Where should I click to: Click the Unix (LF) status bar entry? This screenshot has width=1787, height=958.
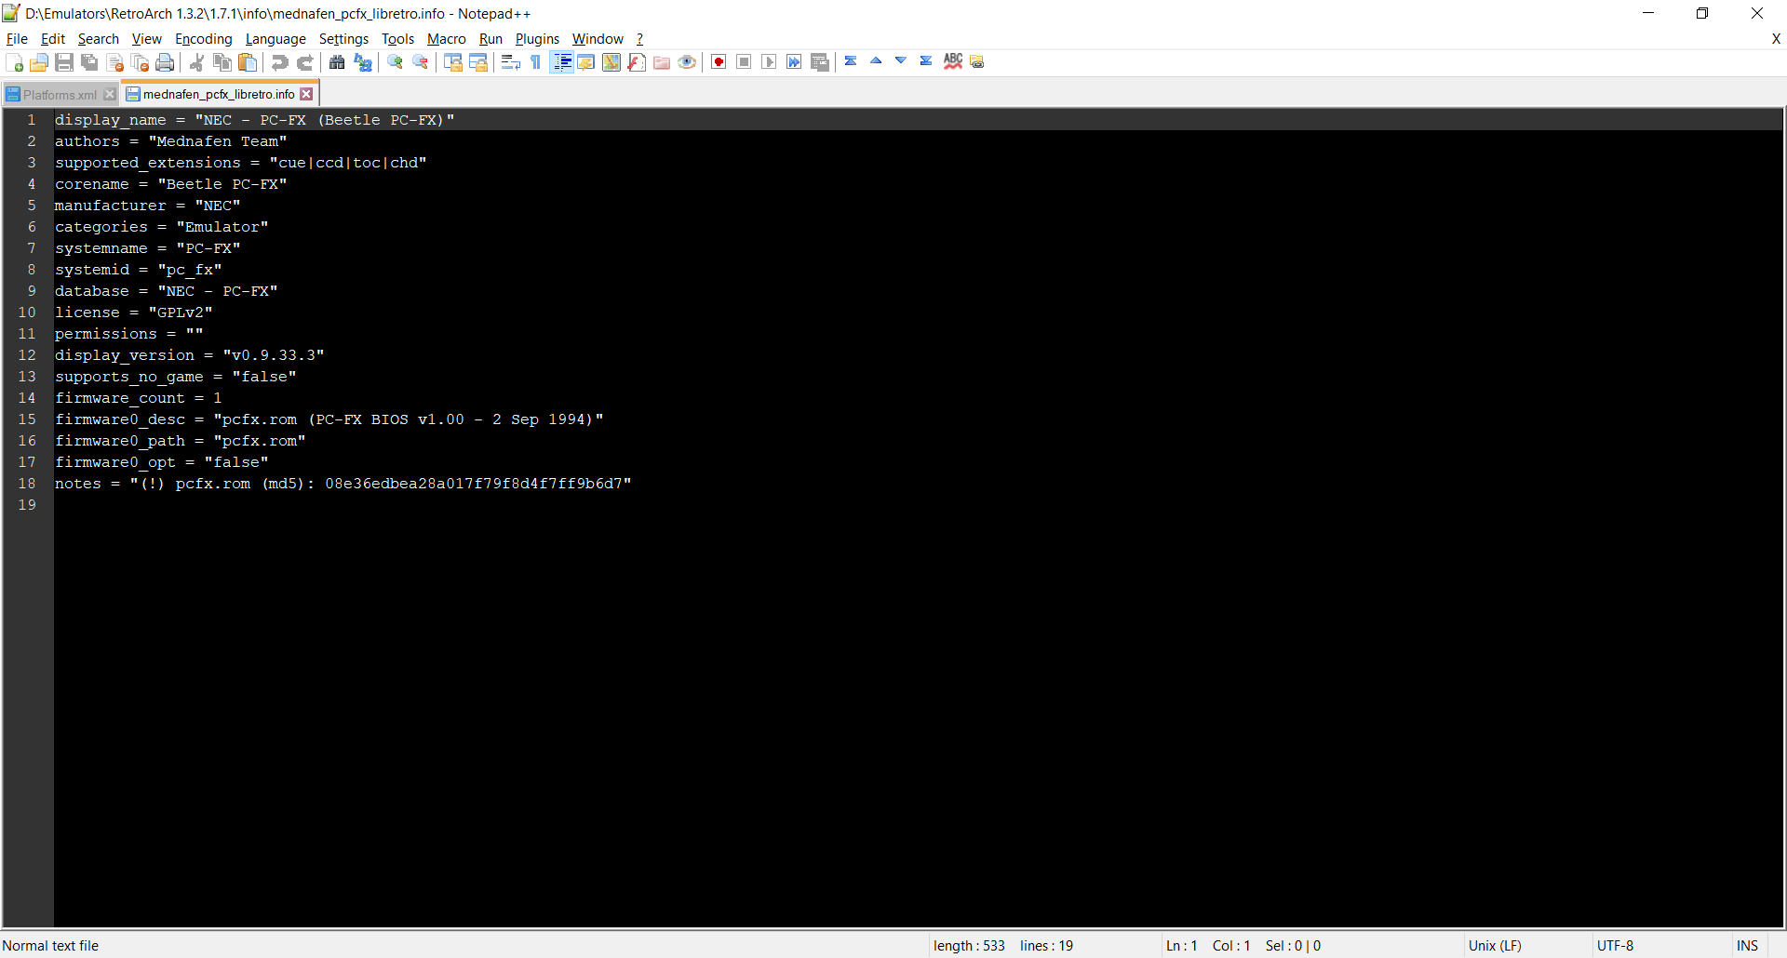1495,946
